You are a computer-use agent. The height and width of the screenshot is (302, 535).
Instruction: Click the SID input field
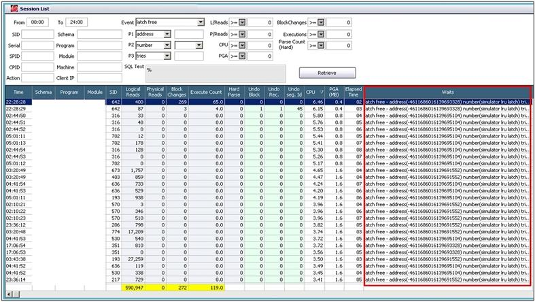pyautogui.click(x=38, y=34)
